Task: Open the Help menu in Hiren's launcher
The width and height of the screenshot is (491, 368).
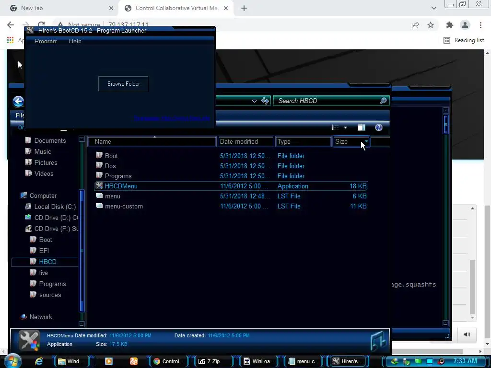Action: [75, 41]
